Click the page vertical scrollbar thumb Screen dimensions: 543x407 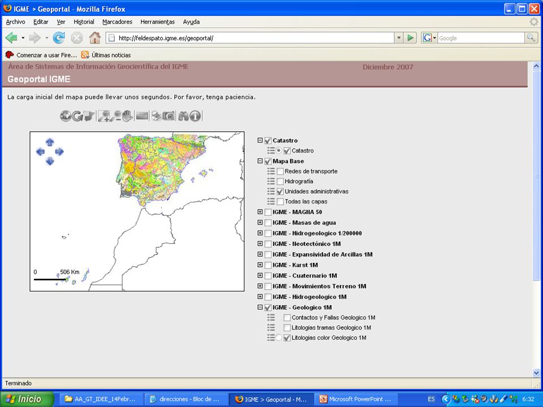tap(536, 176)
